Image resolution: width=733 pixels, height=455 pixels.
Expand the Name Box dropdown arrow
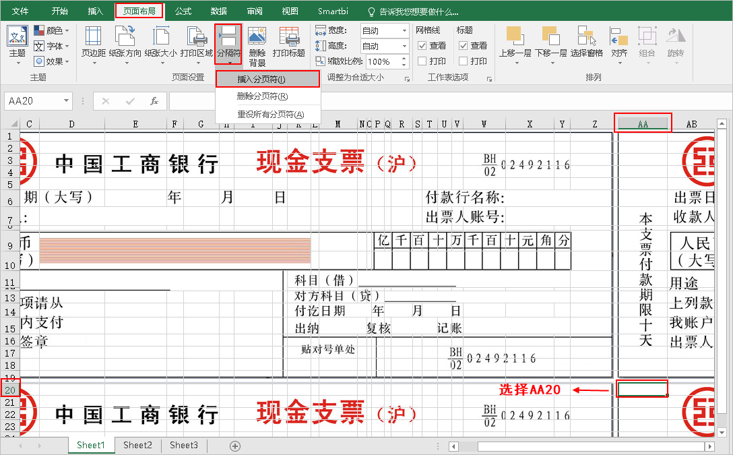point(67,101)
